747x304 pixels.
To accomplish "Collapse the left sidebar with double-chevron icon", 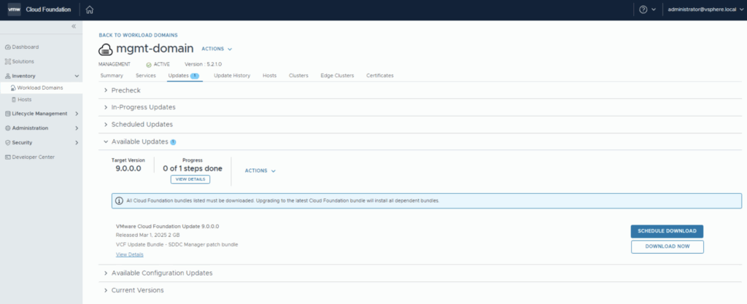I will tap(73, 26).
